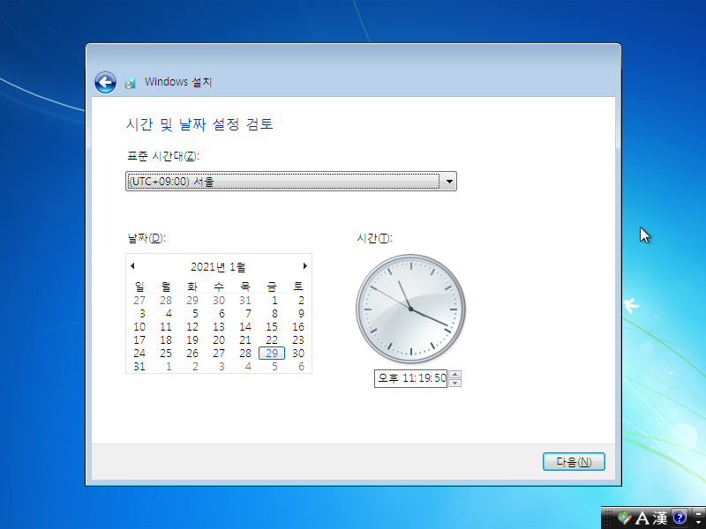Go back with the blue arrow button

click(105, 82)
